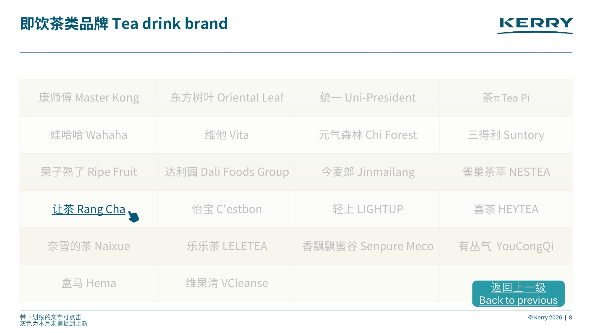Image resolution: width=592 pixels, height=333 pixels.
Task: Click the 维他 Vita cell
Action: (227, 135)
